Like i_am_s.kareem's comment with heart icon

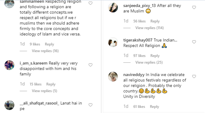[90, 65]
